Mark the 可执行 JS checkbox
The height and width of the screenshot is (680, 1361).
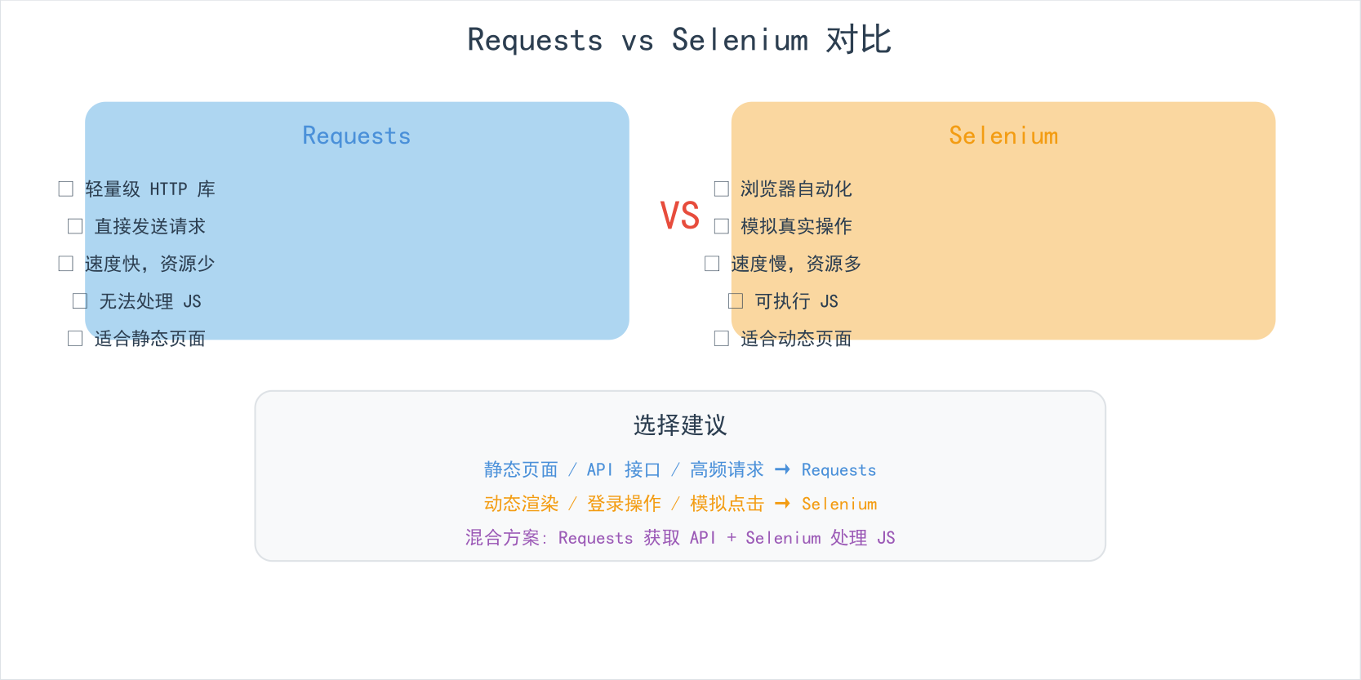[736, 301]
